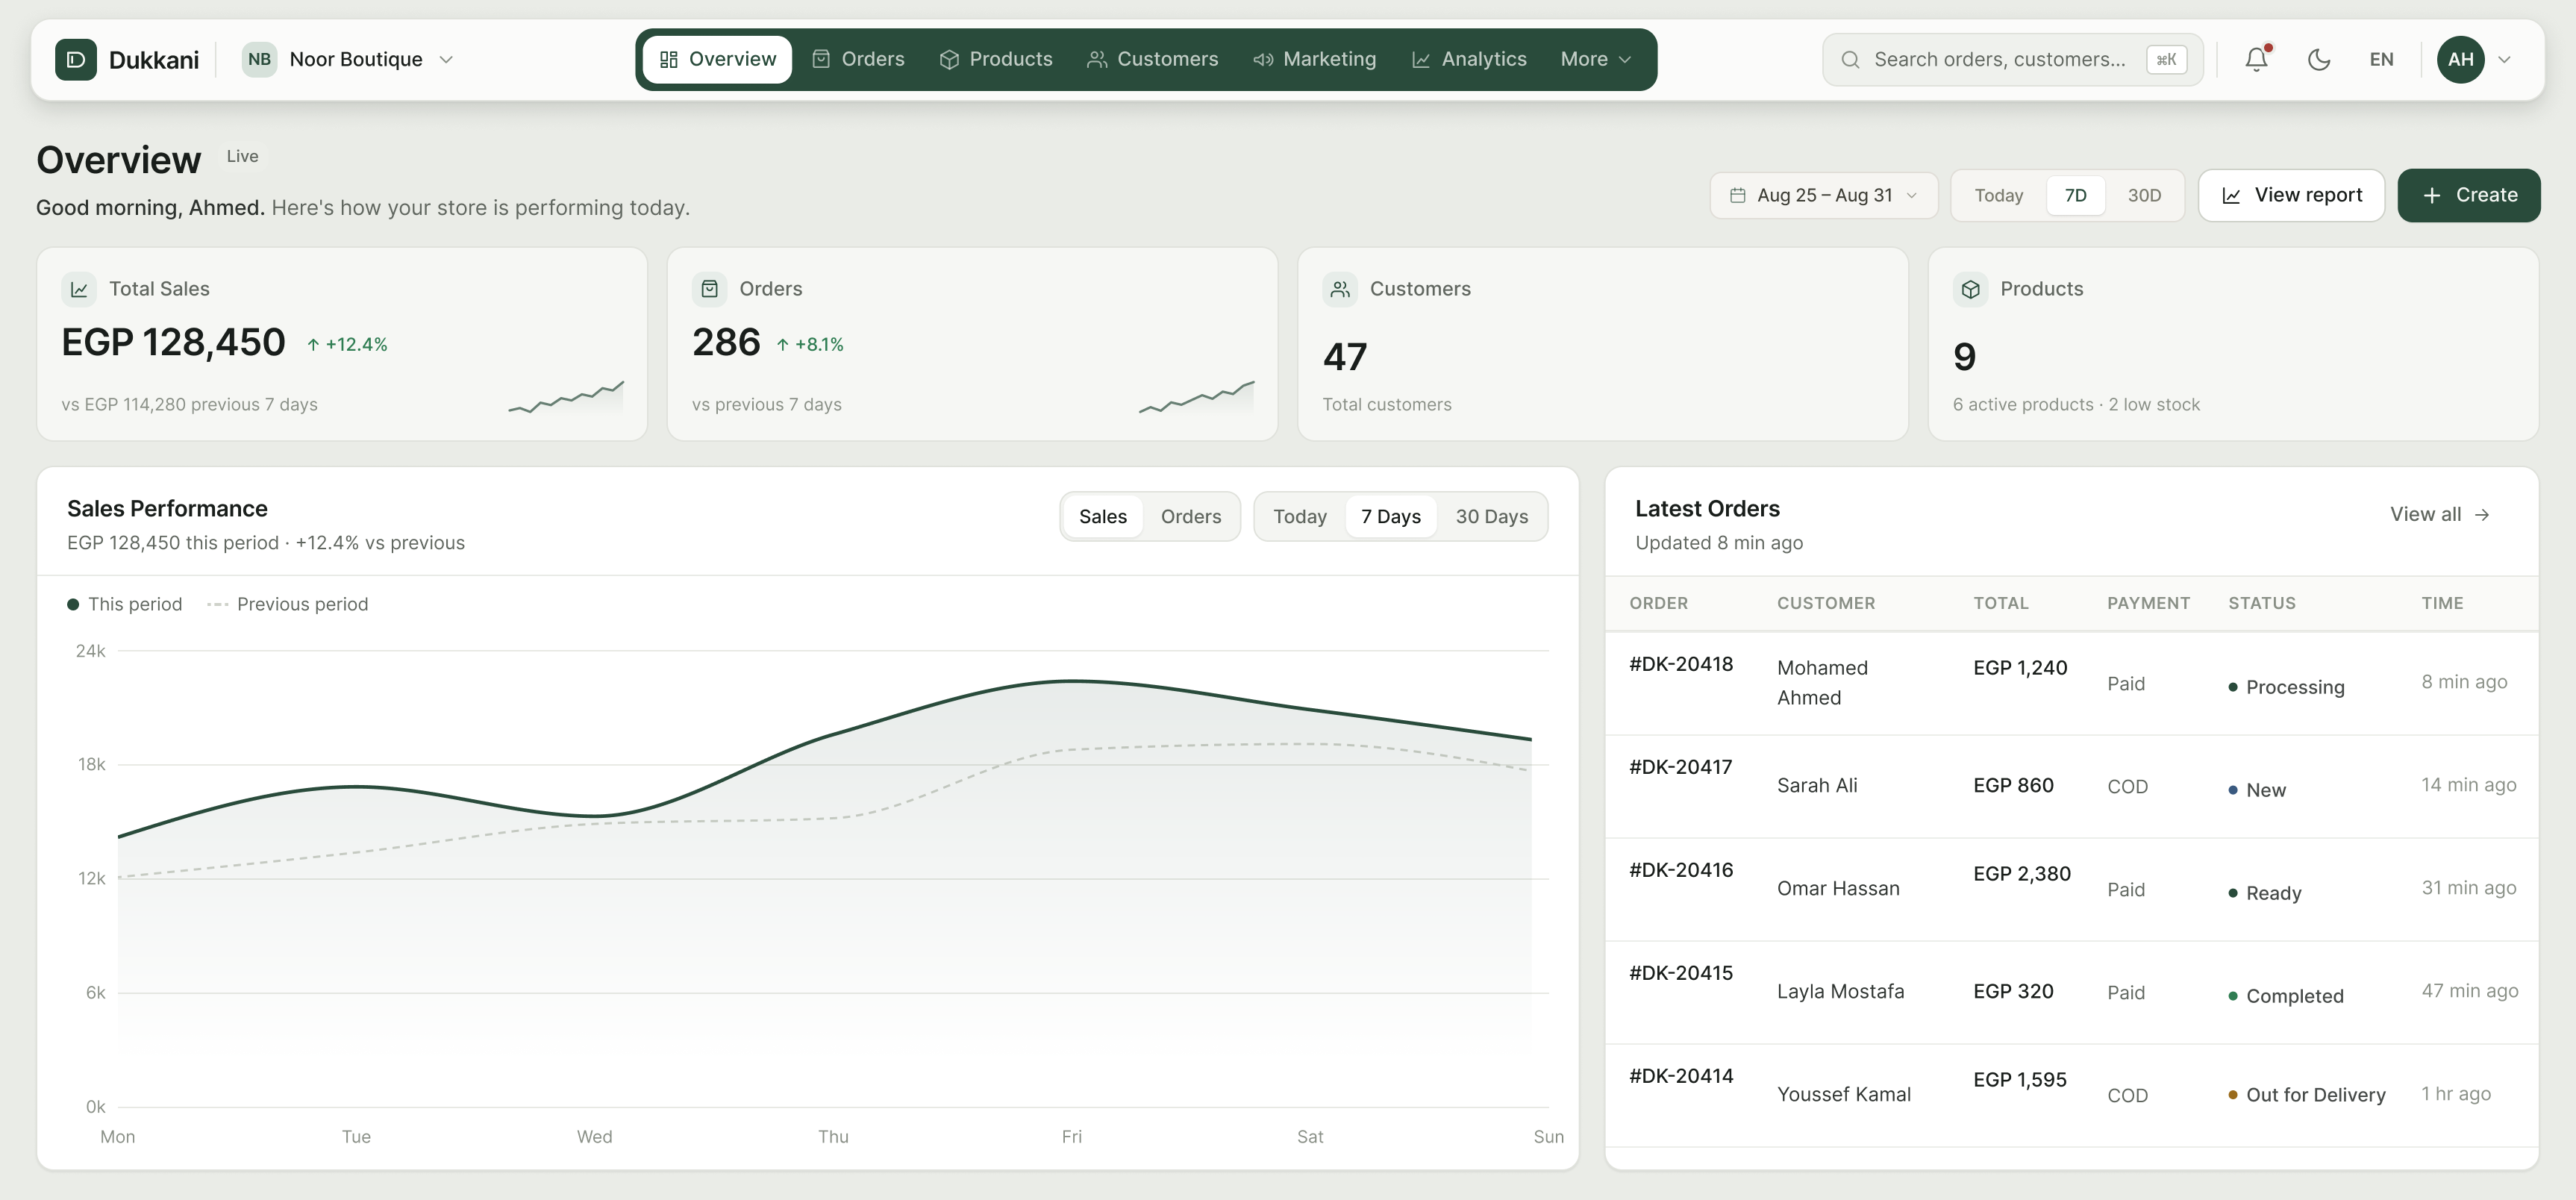Open the Orders navigation tab
Viewport: 2576px width, 1200px height.
[x=858, y=60]
